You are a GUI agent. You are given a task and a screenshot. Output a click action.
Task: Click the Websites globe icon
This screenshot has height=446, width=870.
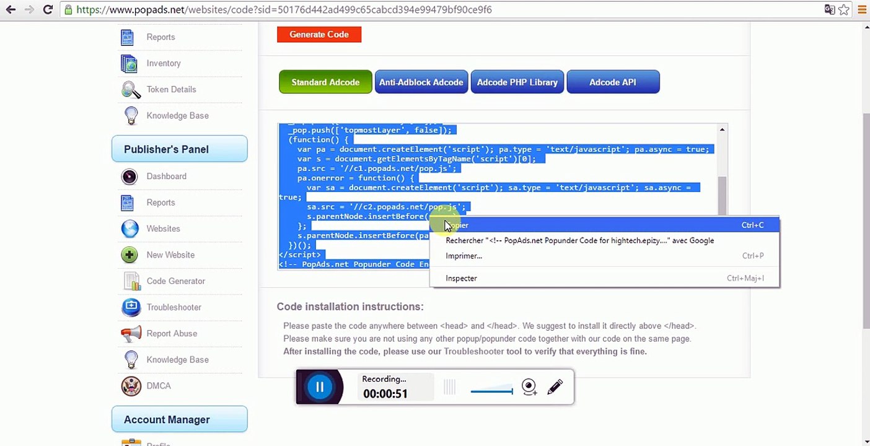pyautogui.click(x=130, y=229)
